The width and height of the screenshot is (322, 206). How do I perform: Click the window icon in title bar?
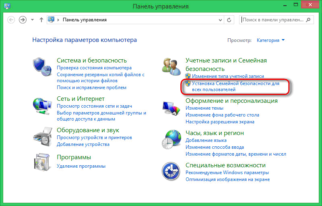tap(7, 6)
